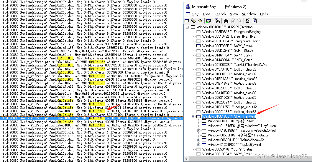Click window icon of TrayDummySearchControl row
Viewport: 312px width, 162px height.
click(x=204, y=131)
